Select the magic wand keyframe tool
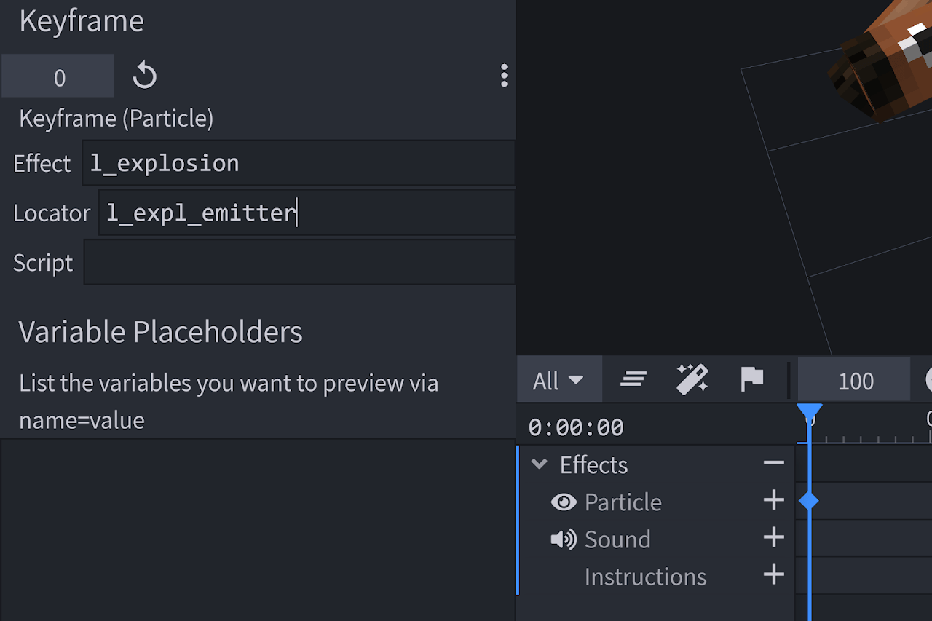The width and height of the screenshot is (932, 621). click(692, 379)
